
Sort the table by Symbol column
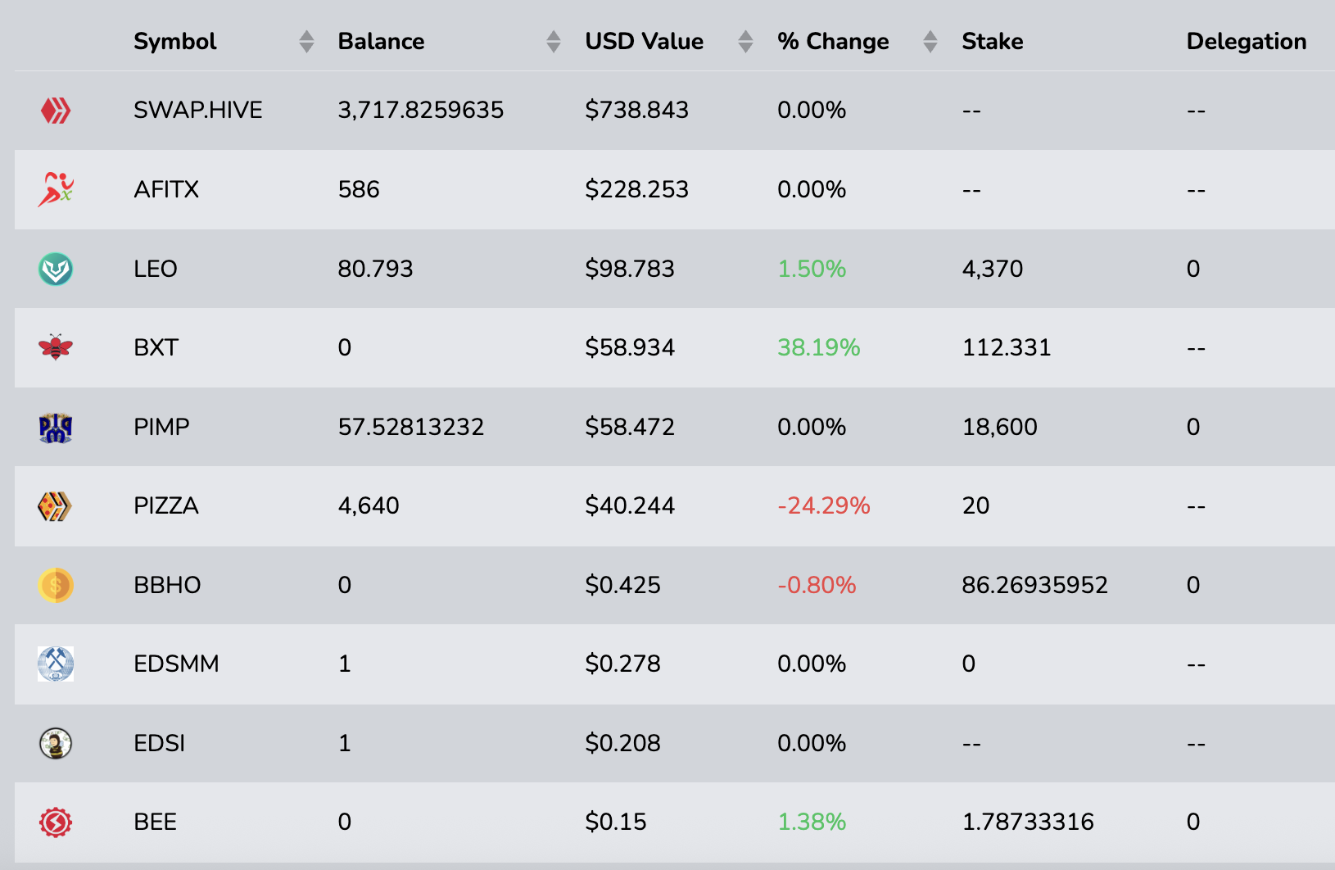point(306,42)
